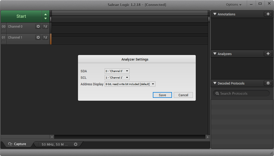Set trigger on Channel 0

[45, 26]
